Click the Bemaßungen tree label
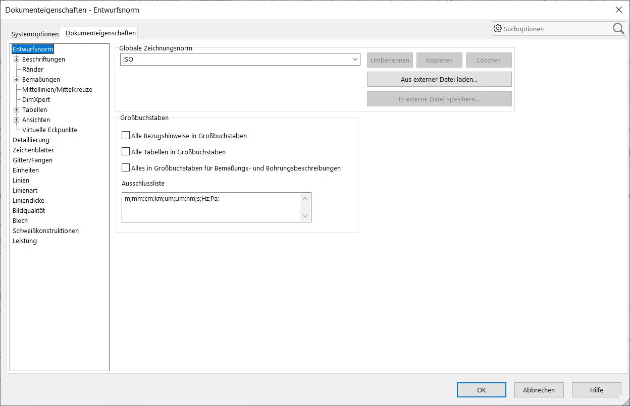 tap(41, 80)
